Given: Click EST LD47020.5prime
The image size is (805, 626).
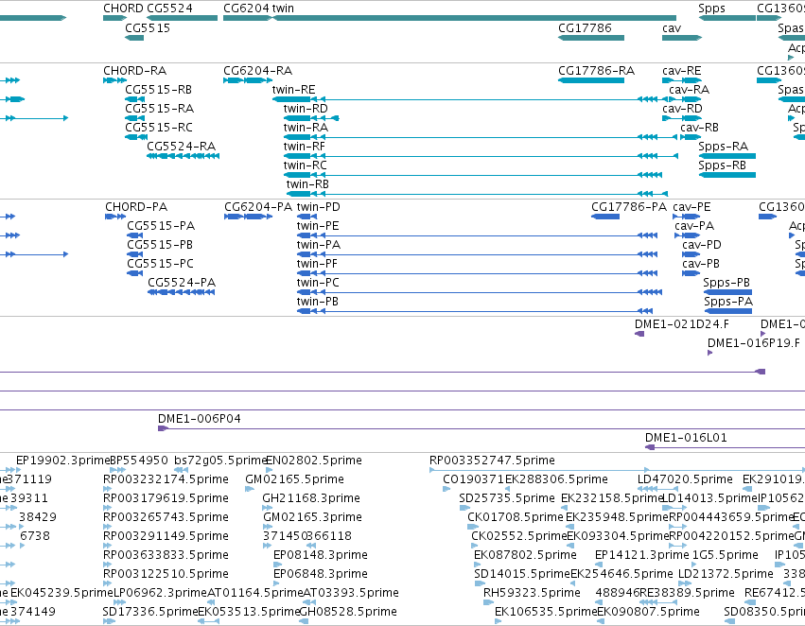Looking at the screenshot, I should 685,479.
